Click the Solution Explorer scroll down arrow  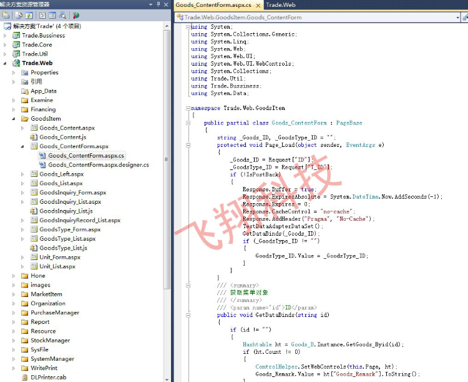pyautogui.click(x=167, y=379)
